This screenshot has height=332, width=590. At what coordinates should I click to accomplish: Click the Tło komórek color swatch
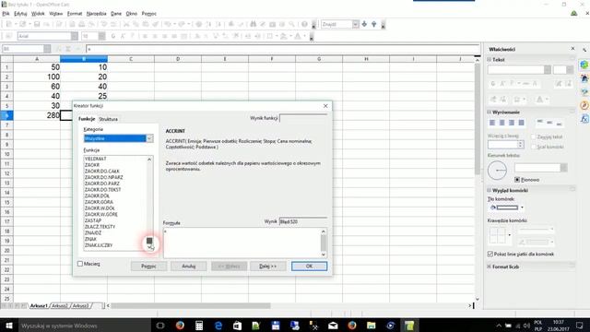[x=507, y=207]
